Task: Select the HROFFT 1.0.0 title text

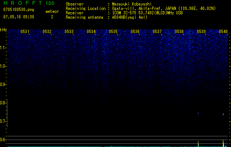Action: (29, 3)
